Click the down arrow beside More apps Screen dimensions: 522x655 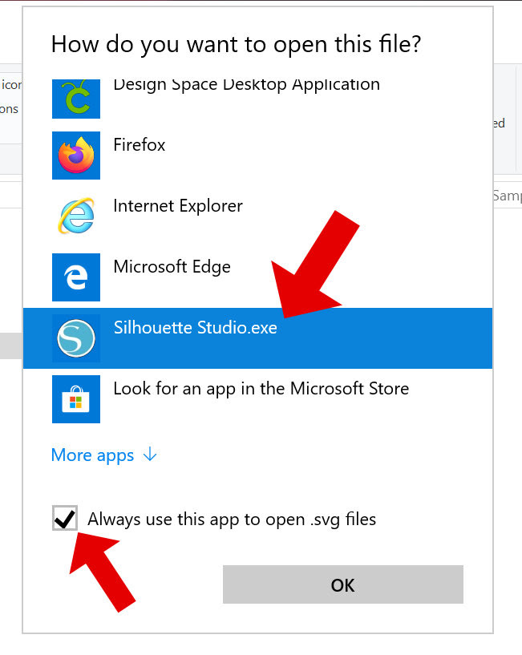click(150, 455)
